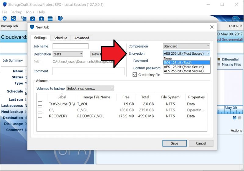Open the Backup menu
The image size is (244, 171).
pyautogui.click(x=16, y=12)
